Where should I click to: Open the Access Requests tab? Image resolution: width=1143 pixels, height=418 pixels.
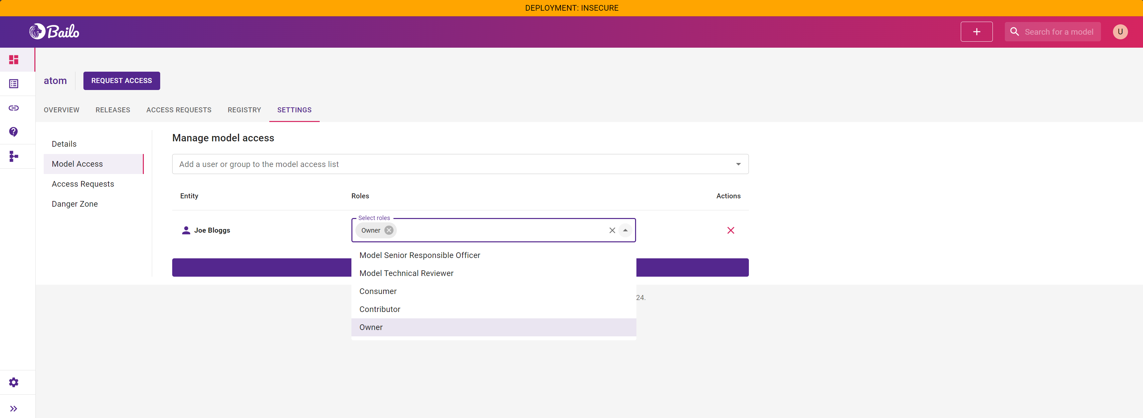coord(179,110)
